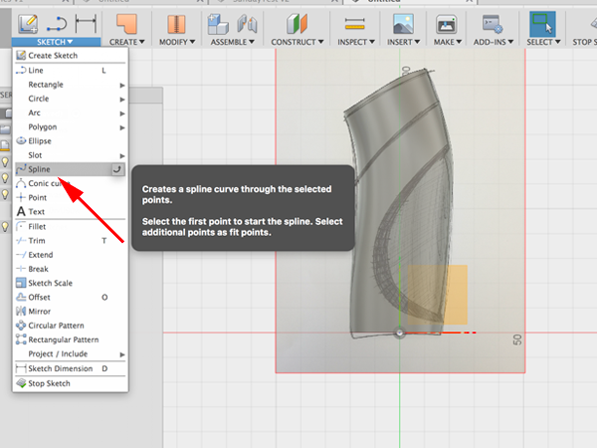Click the Insert image icon

coord(403,24)
